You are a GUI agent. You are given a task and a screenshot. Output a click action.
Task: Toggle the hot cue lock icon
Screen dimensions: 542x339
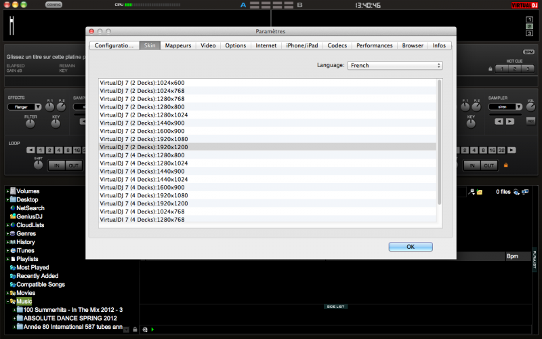(x=490, y=69)
